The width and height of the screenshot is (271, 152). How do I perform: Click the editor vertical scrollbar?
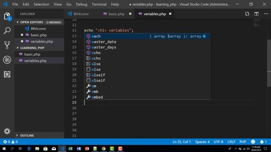(x=269, y=63)
